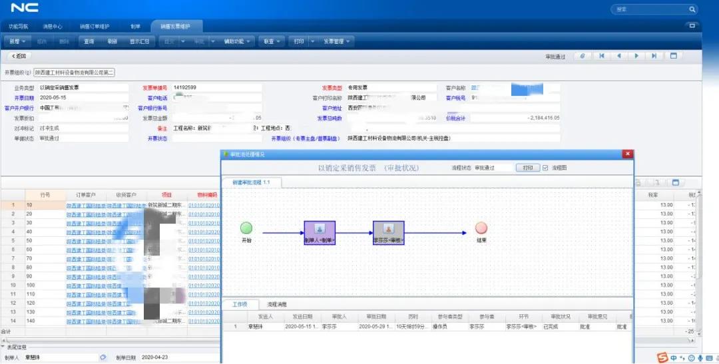This screenshot has height=364, width=719.
Task: Click the card/list view switch icon beside navigation arrows
Action: [674, 55]
